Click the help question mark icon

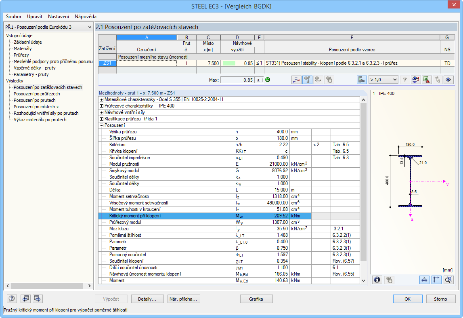point(12,299)
